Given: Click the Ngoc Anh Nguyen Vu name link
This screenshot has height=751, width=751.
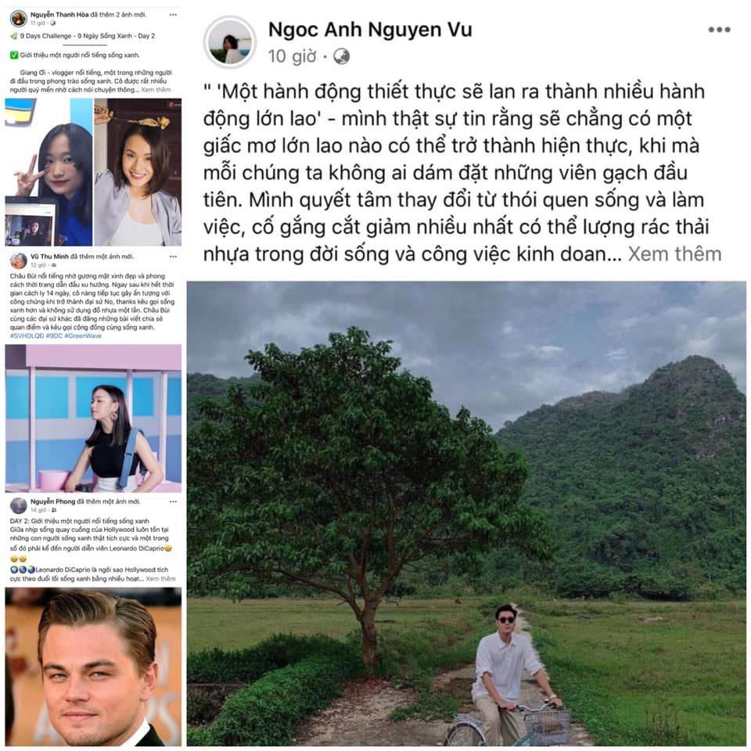Looking at the screenshot, I should point(370,30).
